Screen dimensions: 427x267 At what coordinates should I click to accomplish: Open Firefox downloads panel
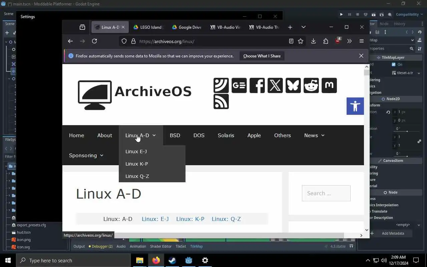tap(313, 41)
